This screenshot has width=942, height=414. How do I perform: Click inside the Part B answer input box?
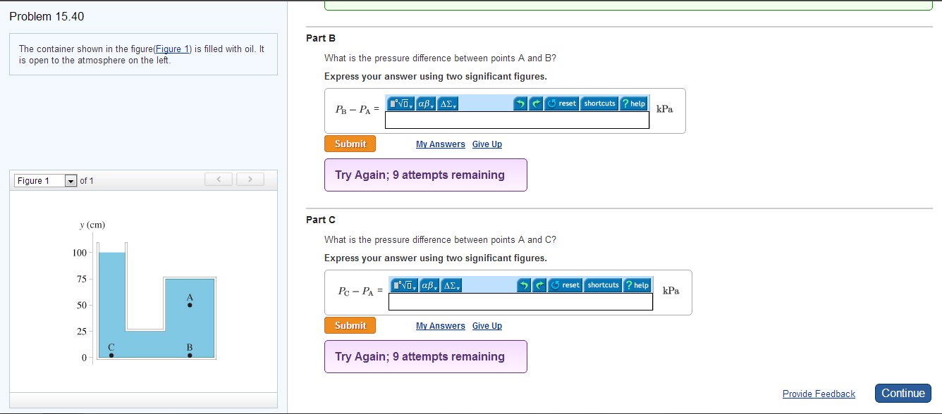coord(517,120)
